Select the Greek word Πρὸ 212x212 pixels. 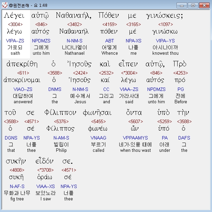pos(180,64)
